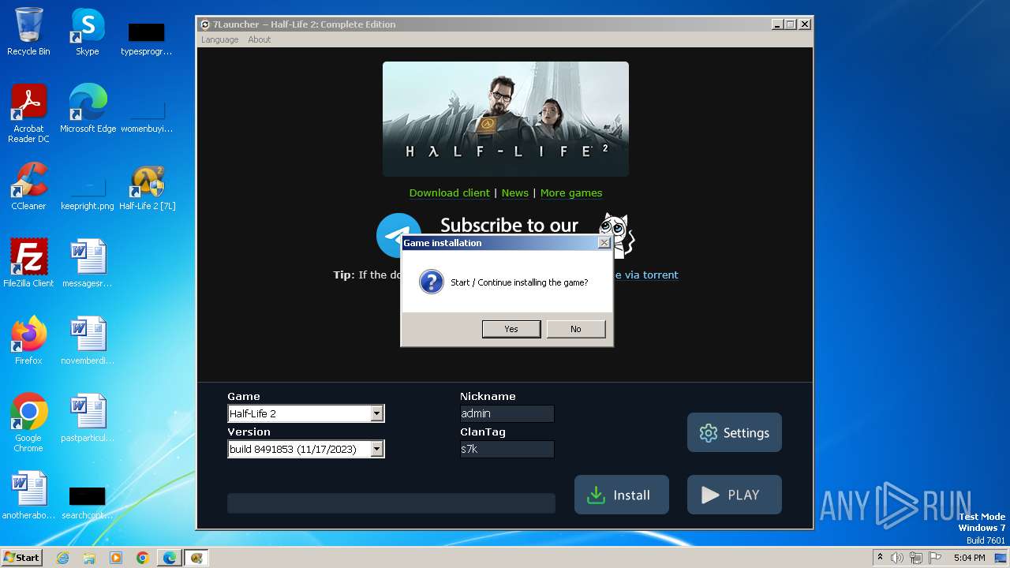The height and width of the screenshot is (568, 1010).
Task: Open launcher Settings
Action: click(x=735, y=432)
